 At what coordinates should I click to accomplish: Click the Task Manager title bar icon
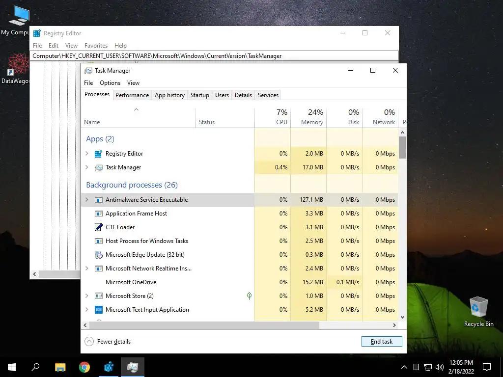(88, 71)
